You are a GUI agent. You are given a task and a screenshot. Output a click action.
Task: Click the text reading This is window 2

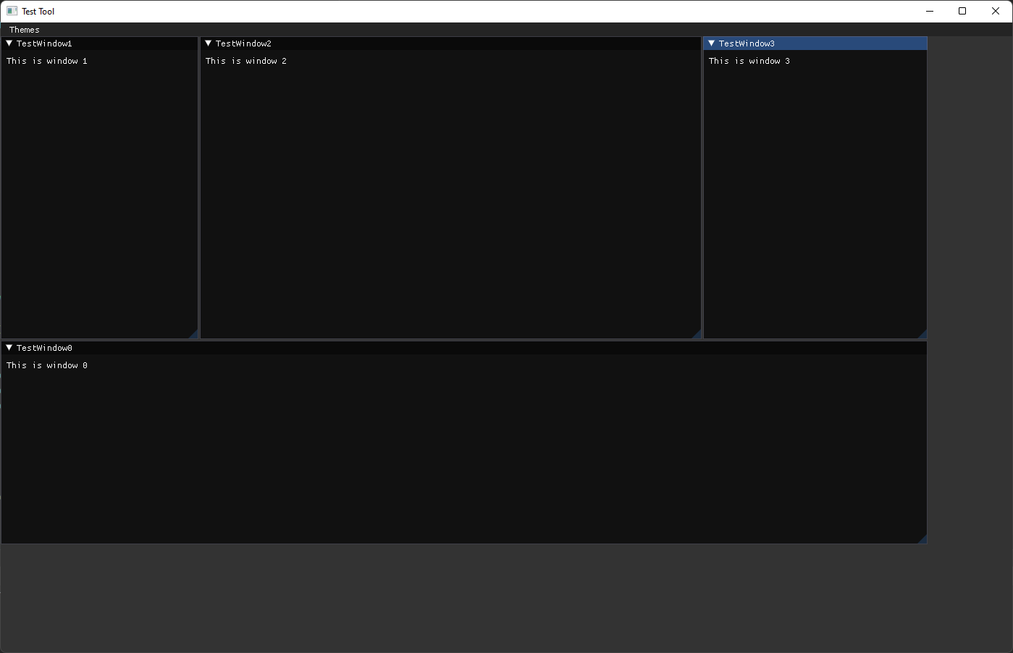coord(246,61)
